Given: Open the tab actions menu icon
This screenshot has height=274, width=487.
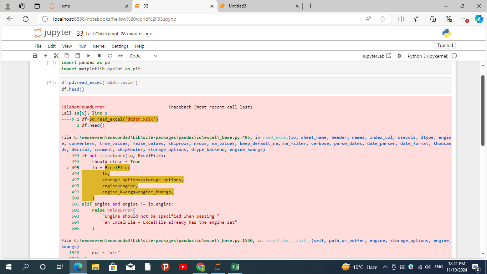Looking at the screenshot, I should pos(37,6).
